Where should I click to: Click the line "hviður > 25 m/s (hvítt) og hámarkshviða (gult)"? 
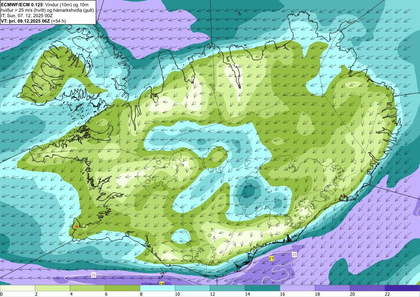click(47, 10)
